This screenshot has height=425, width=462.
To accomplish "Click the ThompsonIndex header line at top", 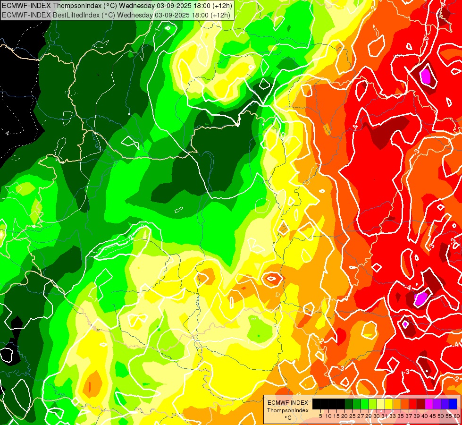I will pyautogui.click(x=117, y=5).
